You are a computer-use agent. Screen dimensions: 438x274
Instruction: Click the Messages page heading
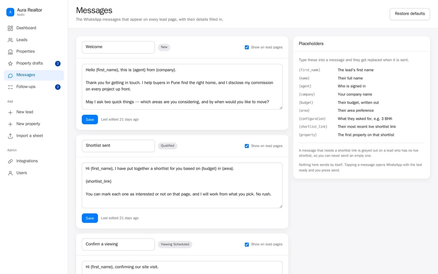[94, 10]
